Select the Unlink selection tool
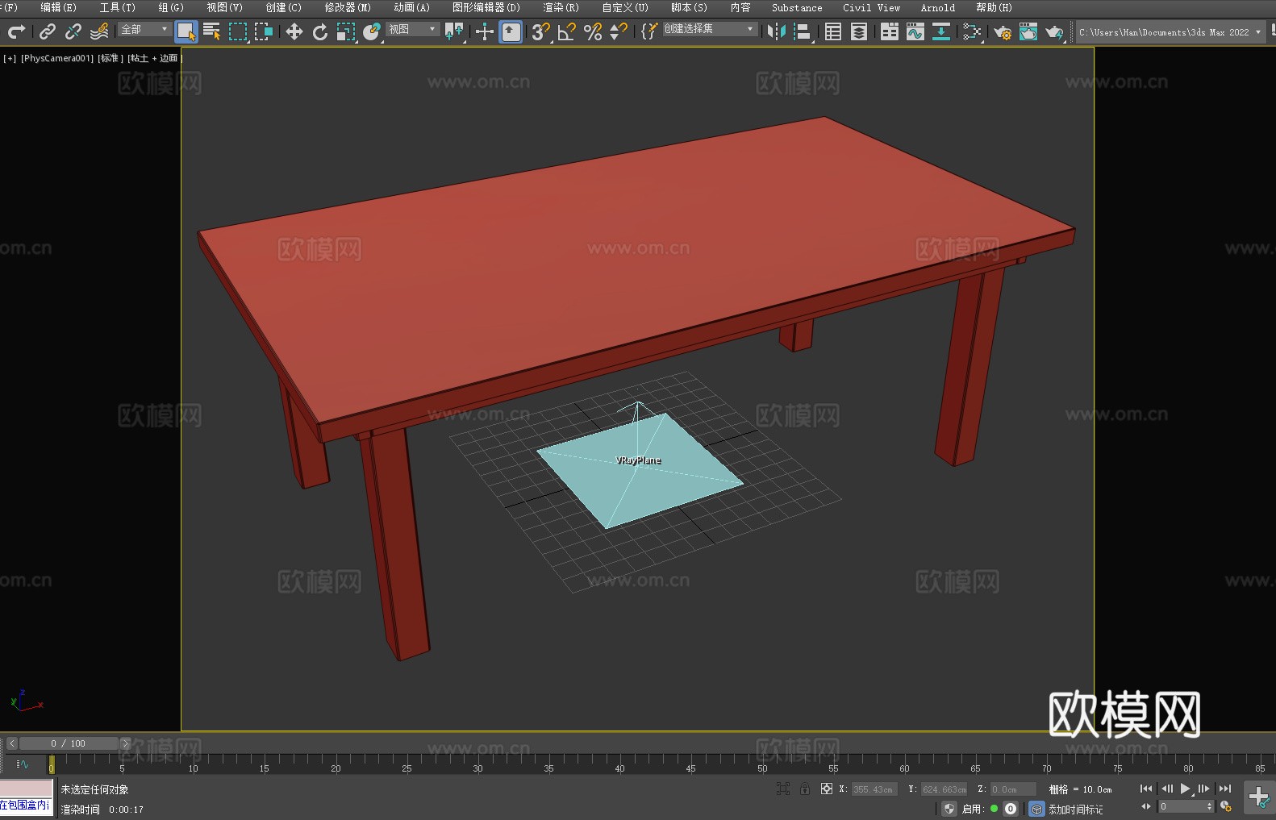 [x=73, y=31]
